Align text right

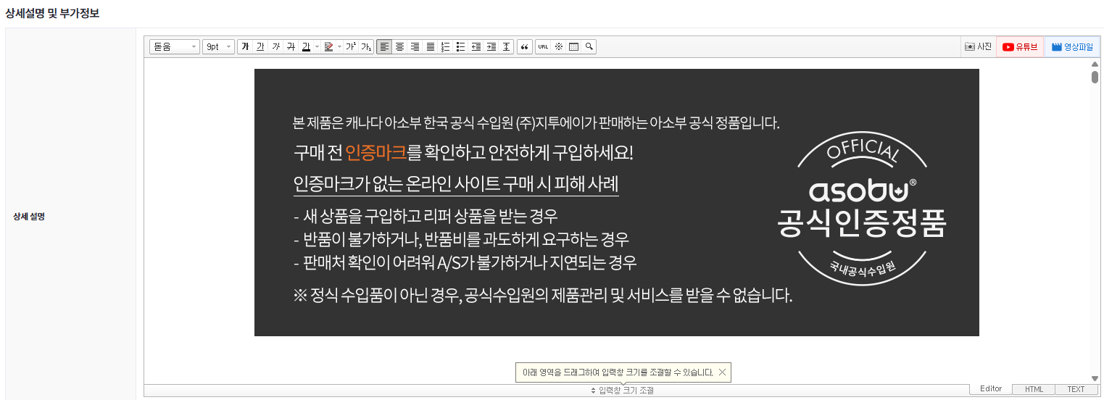[x=415, y=46]
